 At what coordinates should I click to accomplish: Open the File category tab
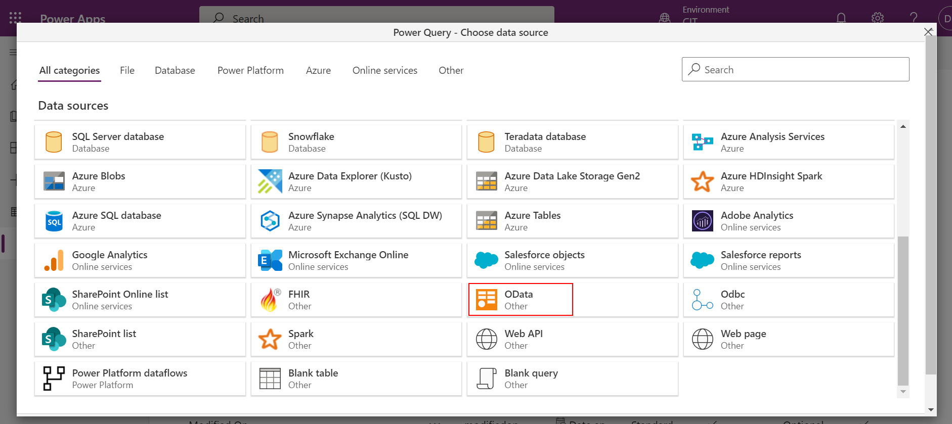click(127, 70)
